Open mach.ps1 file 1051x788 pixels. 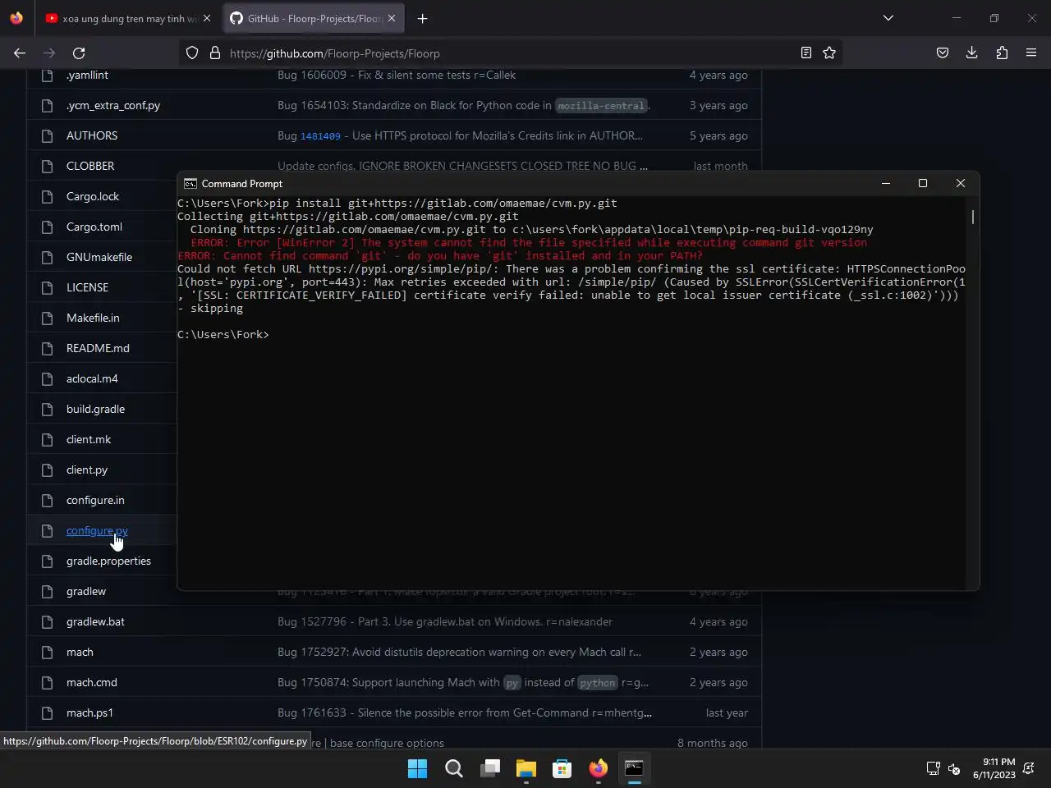(x=89, y=712)
